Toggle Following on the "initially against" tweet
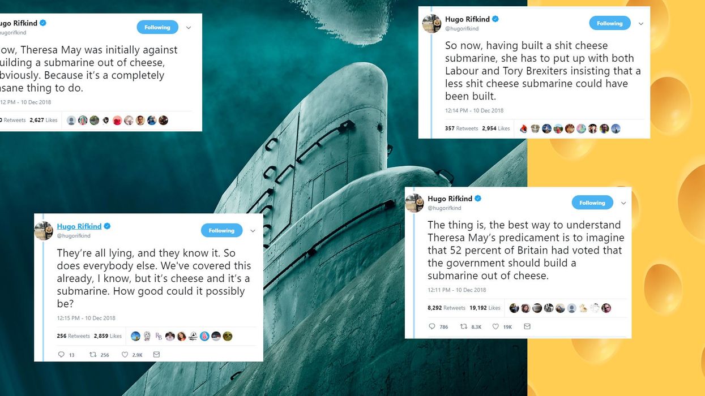 [x=157, y=27]
